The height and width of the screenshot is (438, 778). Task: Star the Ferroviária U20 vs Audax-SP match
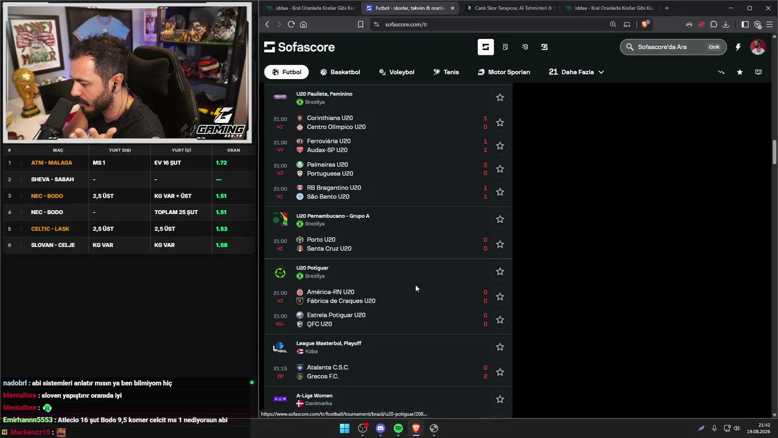[500, 145]
